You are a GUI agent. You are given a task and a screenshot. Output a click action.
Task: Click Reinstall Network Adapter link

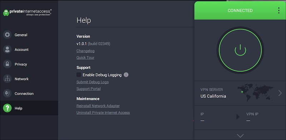(x=98, y=106)
